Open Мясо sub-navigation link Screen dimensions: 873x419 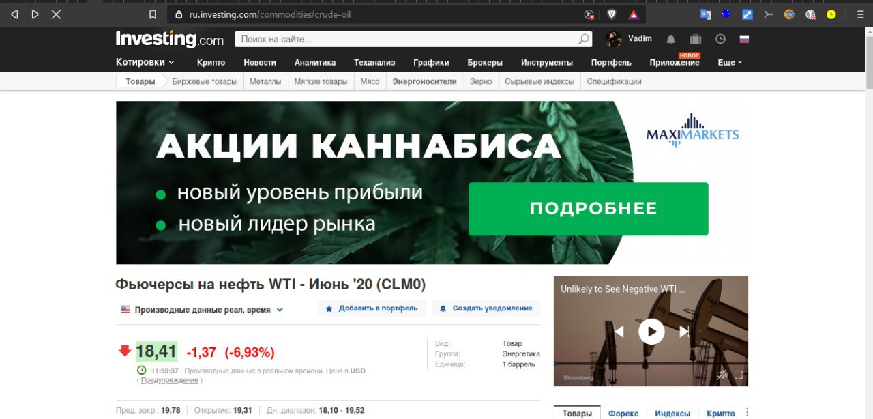pyautogui.click(x=370, y=81)
